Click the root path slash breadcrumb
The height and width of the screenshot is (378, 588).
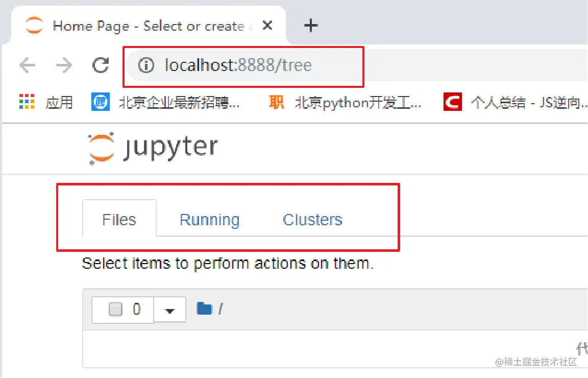220,309
